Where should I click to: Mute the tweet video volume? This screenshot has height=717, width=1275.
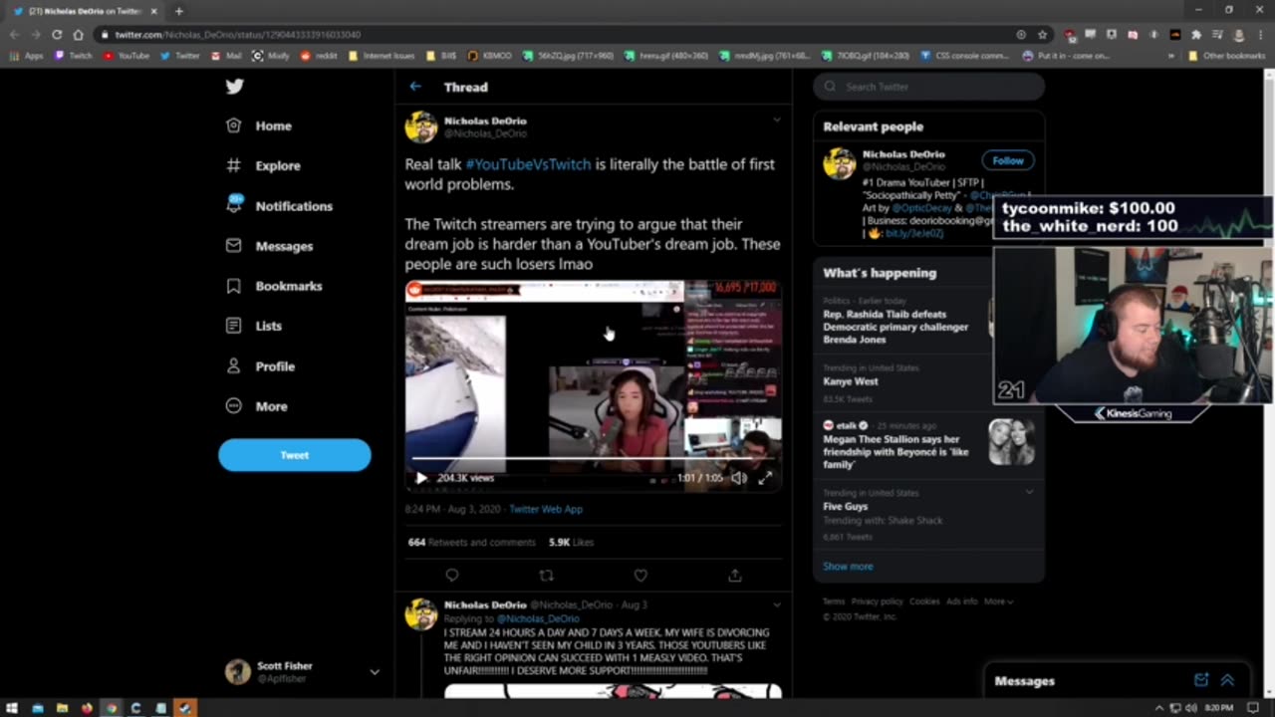pos(739,478)
